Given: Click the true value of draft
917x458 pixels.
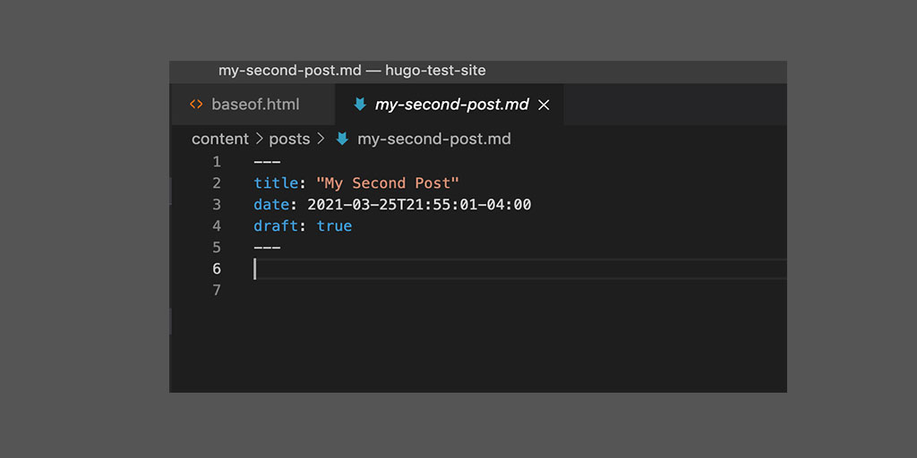Looking at the screenshot, I should 334,226.
